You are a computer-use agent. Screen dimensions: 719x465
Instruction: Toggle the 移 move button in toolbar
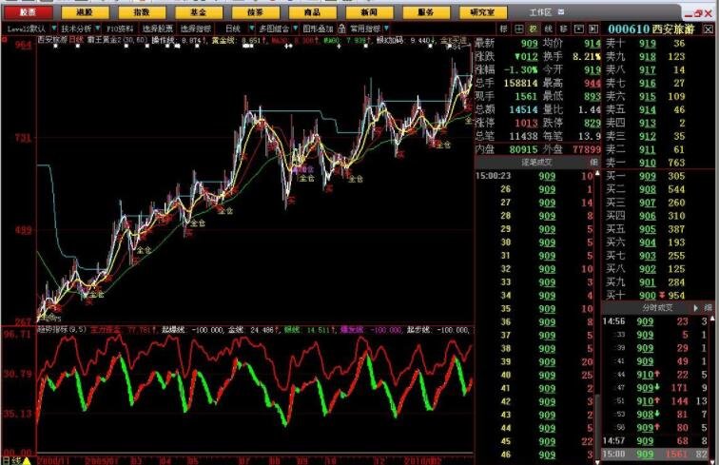[564, 29]
